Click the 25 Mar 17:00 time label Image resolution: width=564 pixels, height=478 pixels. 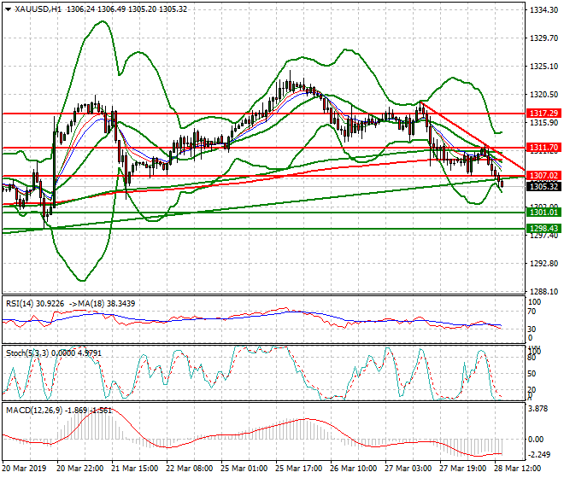298,469
